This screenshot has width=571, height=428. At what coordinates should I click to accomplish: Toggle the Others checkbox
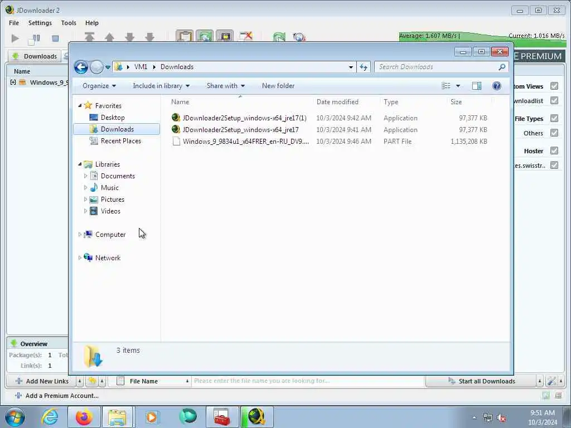554,133
